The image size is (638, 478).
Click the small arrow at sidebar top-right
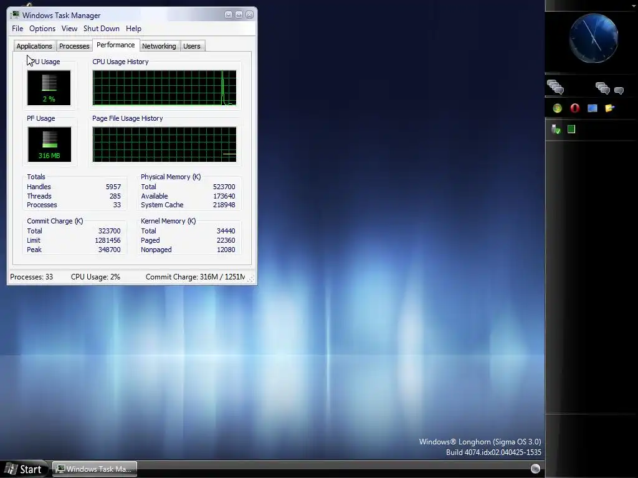tap(634, 6)
